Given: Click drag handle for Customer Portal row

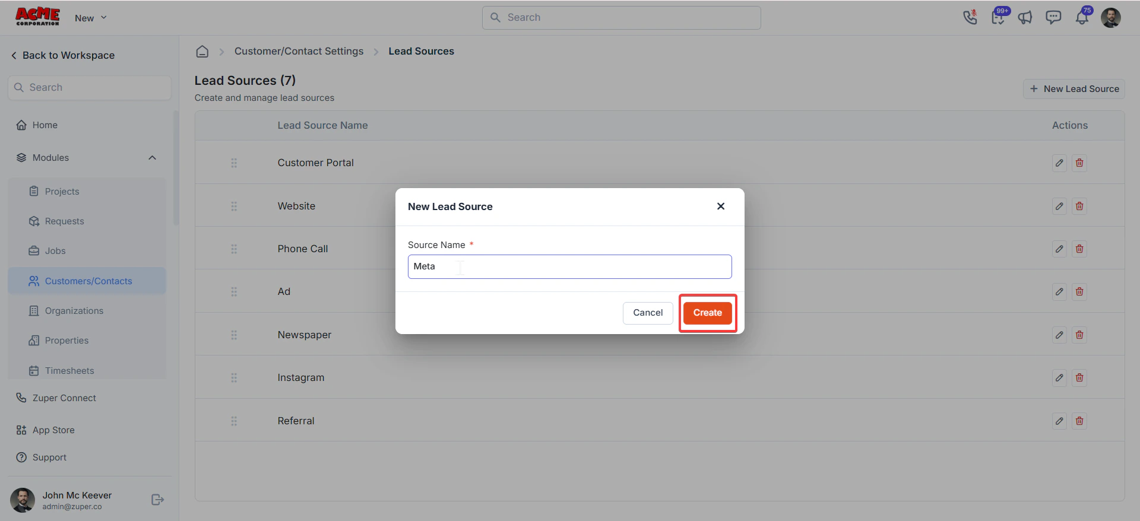Looking at the screenshot, I should [234, 163].
